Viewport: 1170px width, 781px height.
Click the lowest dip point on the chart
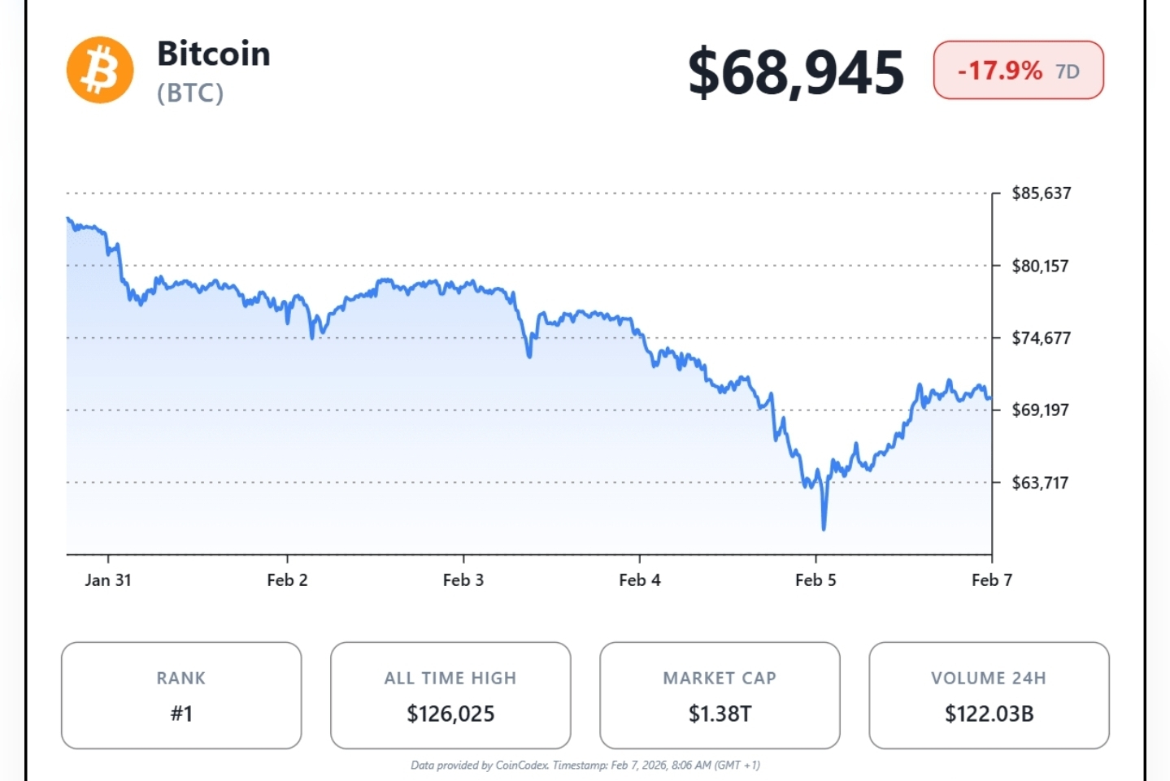[x=824, y=528]
